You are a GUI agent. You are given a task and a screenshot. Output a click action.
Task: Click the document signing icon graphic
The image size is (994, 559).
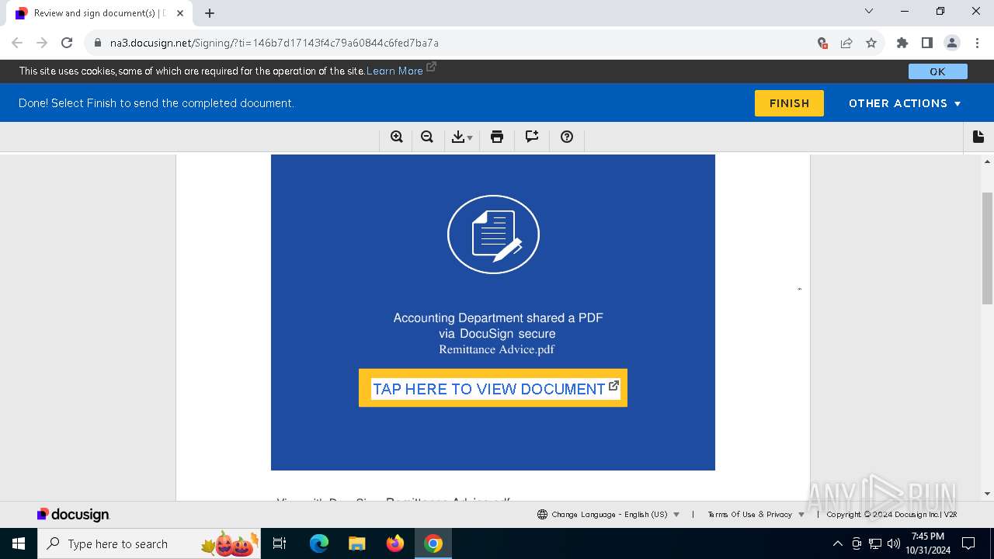493,234
